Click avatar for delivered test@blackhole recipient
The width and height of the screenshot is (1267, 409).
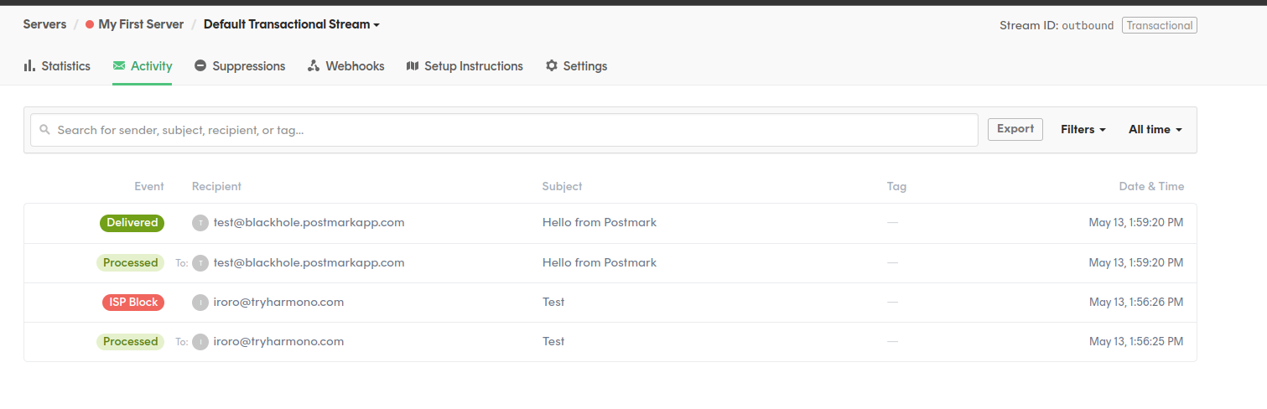200,223
